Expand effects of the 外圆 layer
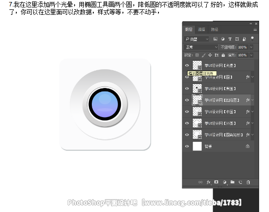269x212 pixels. [252, 123]
